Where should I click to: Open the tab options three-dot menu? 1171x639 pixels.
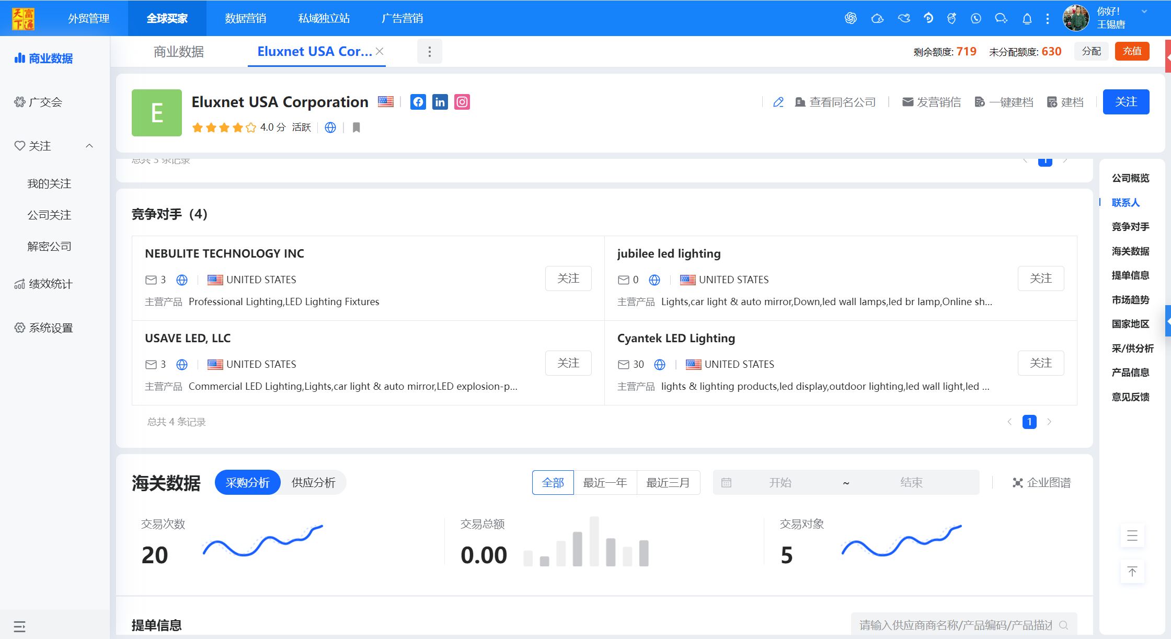(x=430, y=52)
